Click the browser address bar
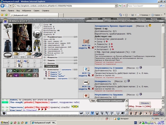 64,6
